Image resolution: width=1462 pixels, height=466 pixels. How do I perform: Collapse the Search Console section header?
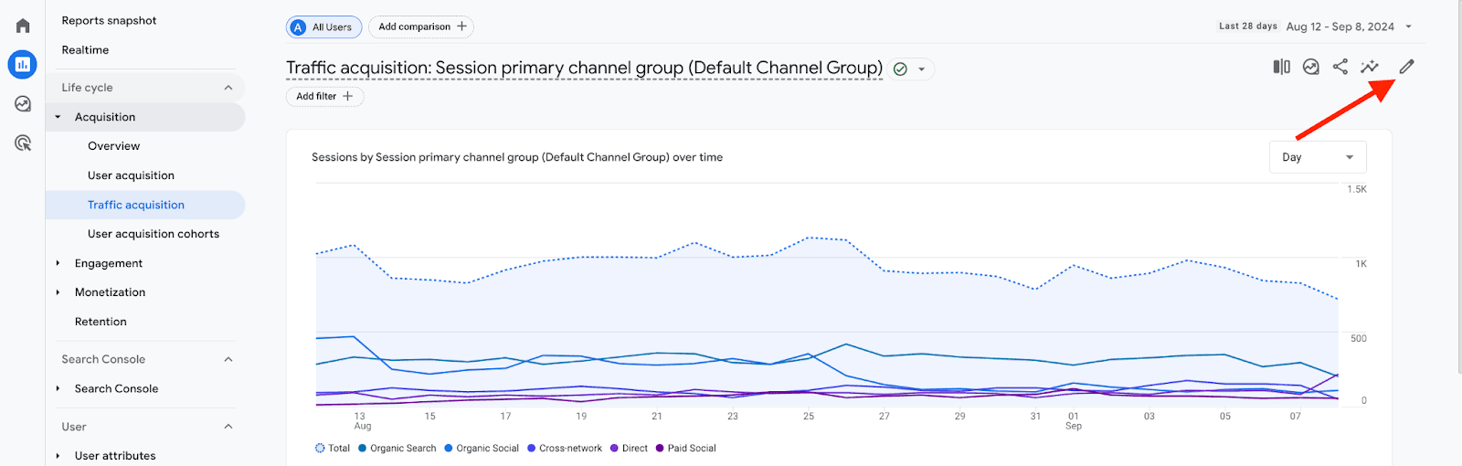pyautogui.click(x=228, y=359)
